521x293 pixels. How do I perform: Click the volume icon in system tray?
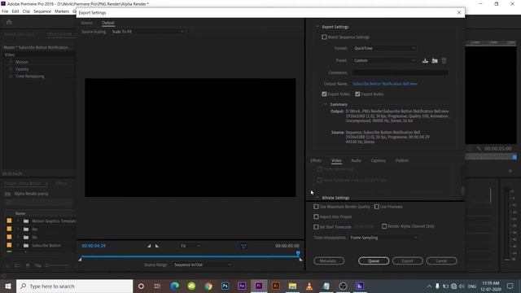462,286
